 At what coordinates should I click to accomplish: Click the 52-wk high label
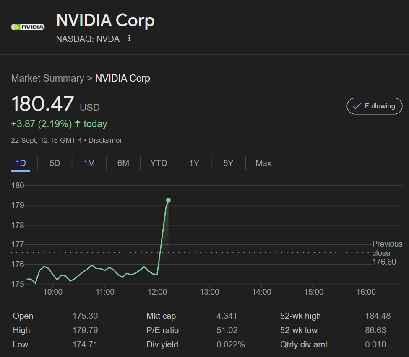pos(300,316)
